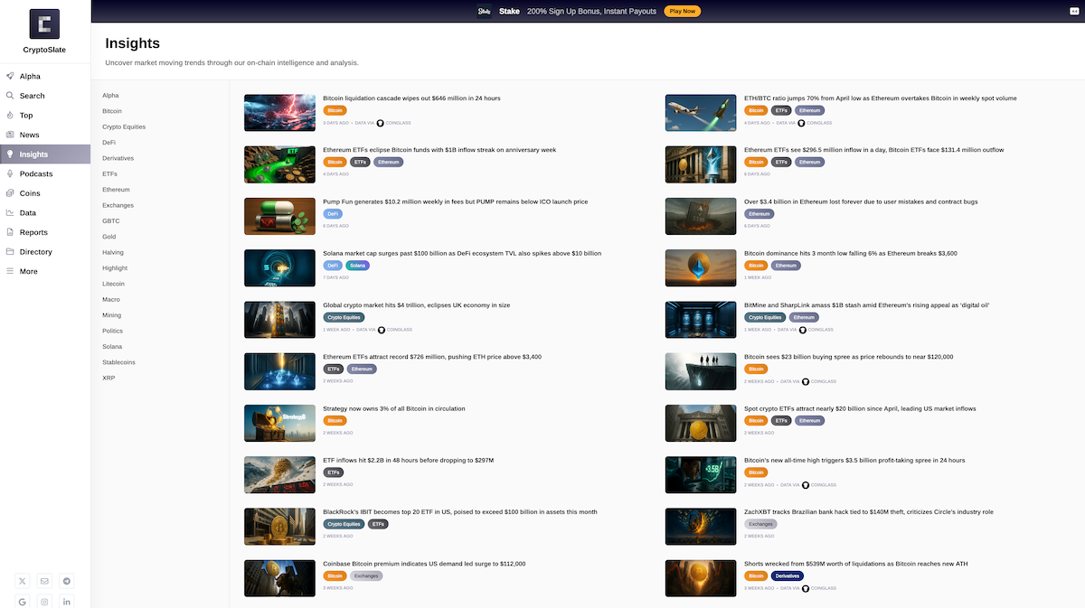Click the Insights page heading
Image resolution: width=1085 pixels, height=608 pixels.
pos(133,43)
